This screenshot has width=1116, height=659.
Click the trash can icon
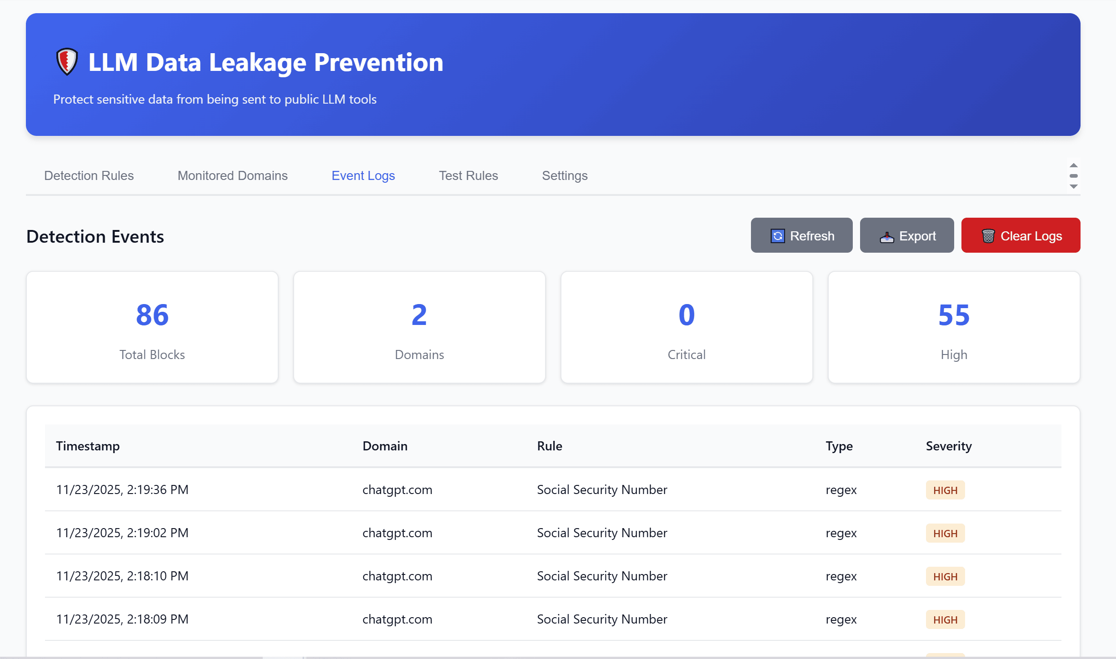[988, 236]
